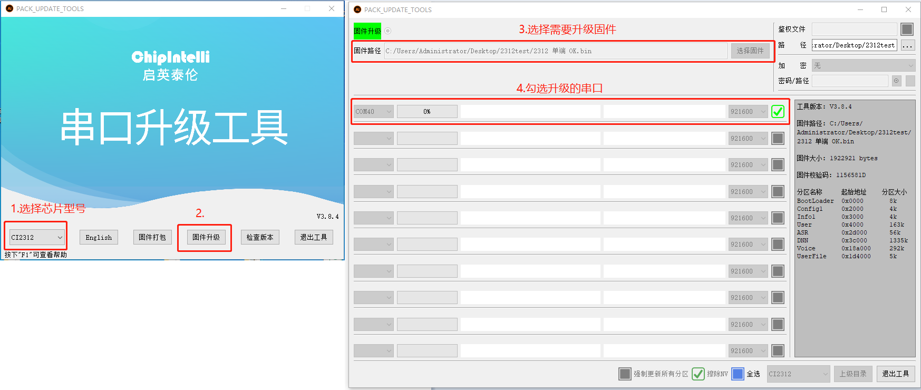921x390 pixels.
Task: Click the 路径 field showing Desktop/2312test
Action: pyautogui.click(x=854, y=45)
